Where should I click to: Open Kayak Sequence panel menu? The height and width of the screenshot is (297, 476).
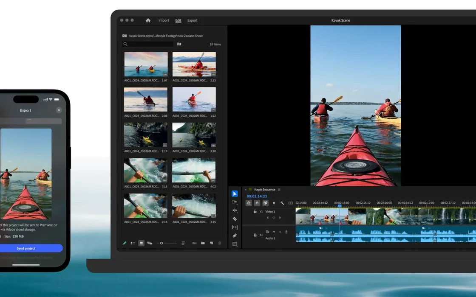[x=279, y=190]
